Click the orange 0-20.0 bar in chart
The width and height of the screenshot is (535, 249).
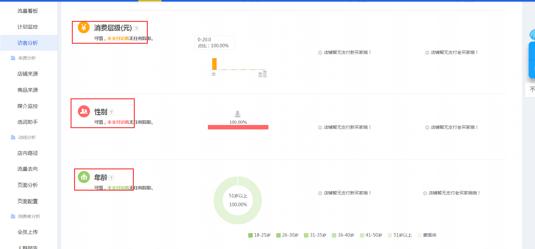[x=214, y=64]
